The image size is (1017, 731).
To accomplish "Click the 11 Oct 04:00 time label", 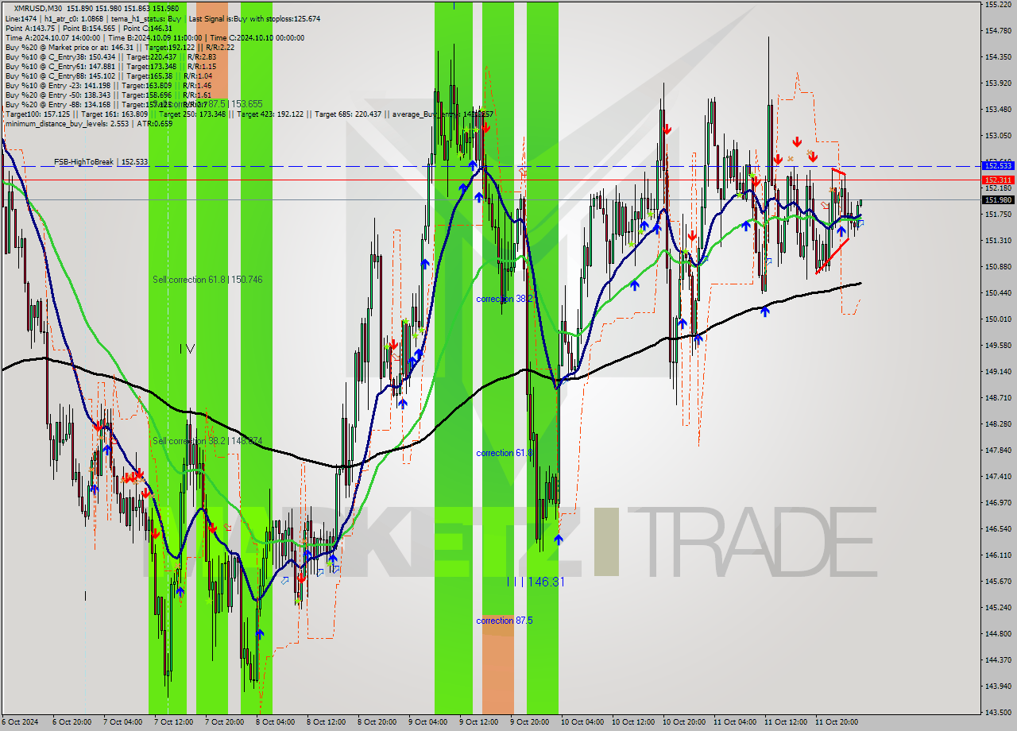I will click(x=735, y=722).
